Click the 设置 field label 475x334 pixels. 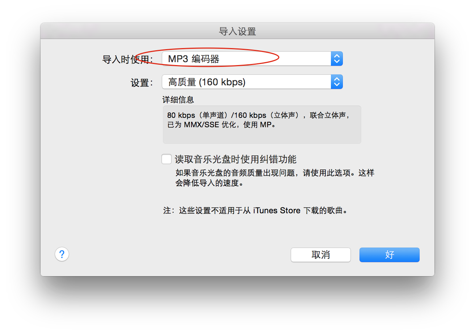pyautogui.click(x=142, y=83)
